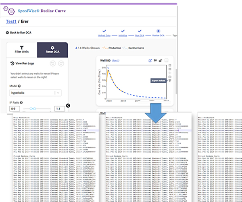Open View Run Logs
Image resolution: width=242 pixels, height=202 pixels.
pos(22,63)
